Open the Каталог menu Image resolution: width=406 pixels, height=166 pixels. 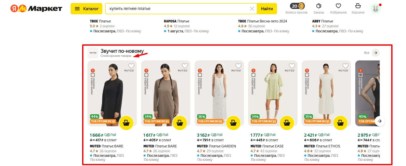coord(86,9)
